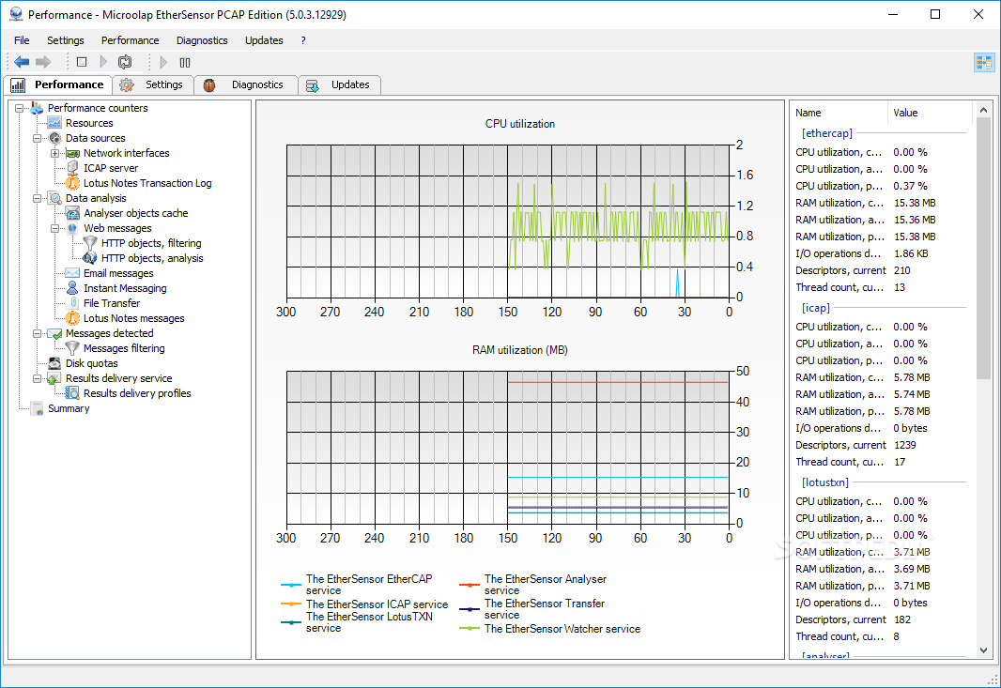Select 'Descriptors, current' row showing 1239

point(881,445)
